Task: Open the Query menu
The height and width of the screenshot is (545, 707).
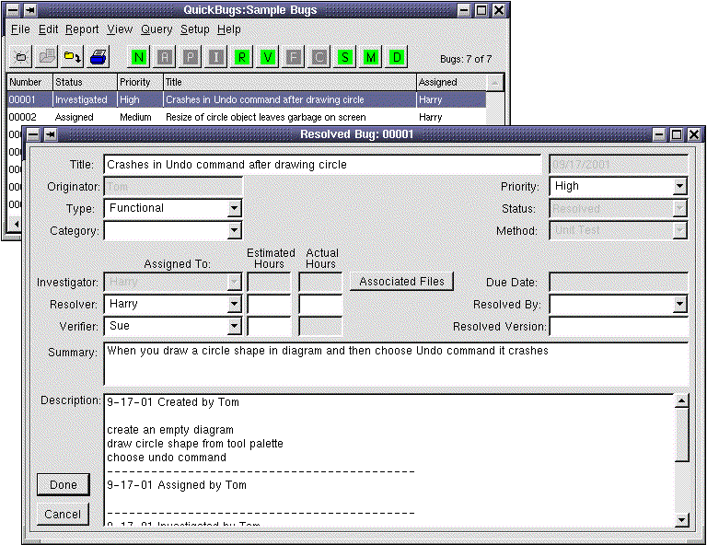Action: pos(156,29)
